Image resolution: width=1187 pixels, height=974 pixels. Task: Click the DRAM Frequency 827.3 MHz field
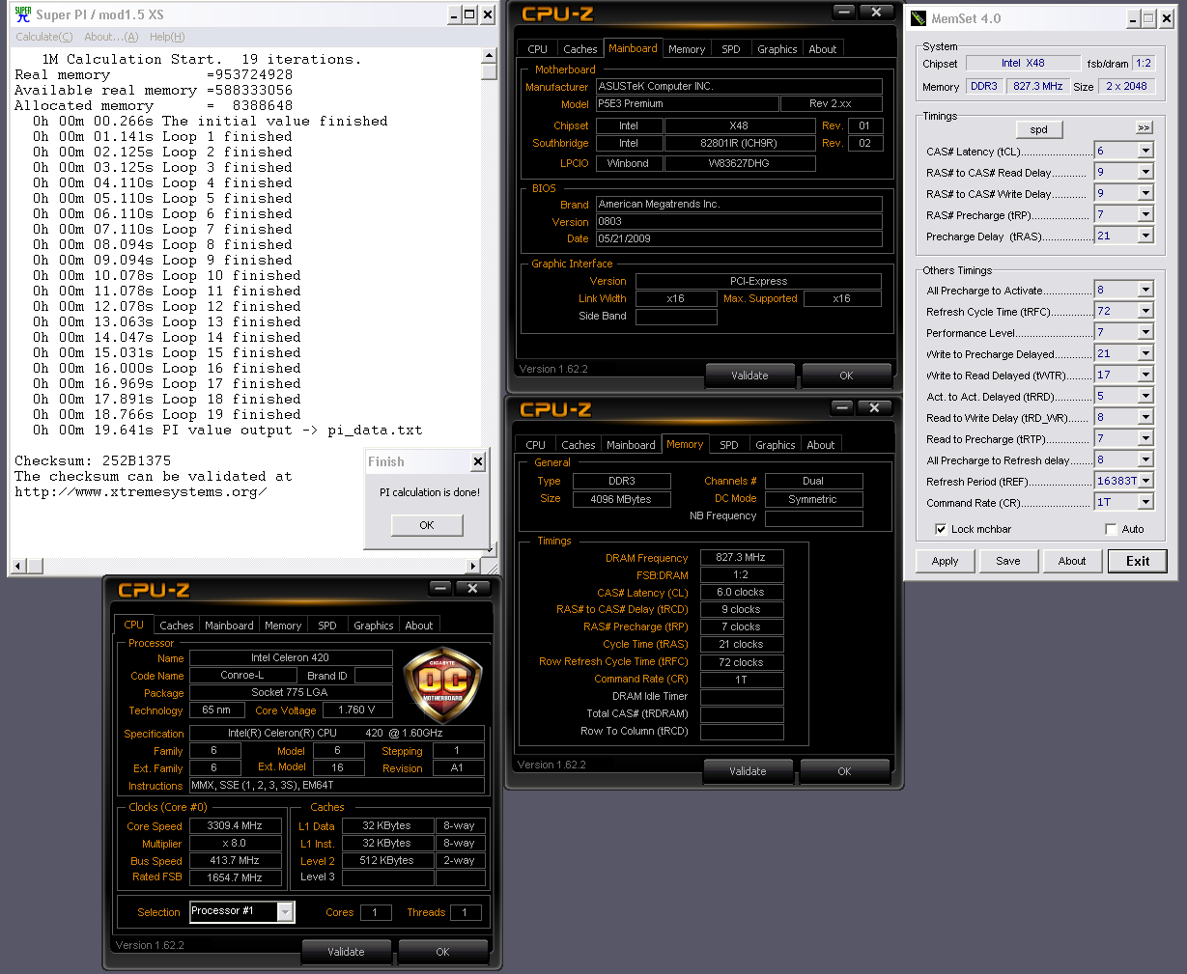point(741,557)
